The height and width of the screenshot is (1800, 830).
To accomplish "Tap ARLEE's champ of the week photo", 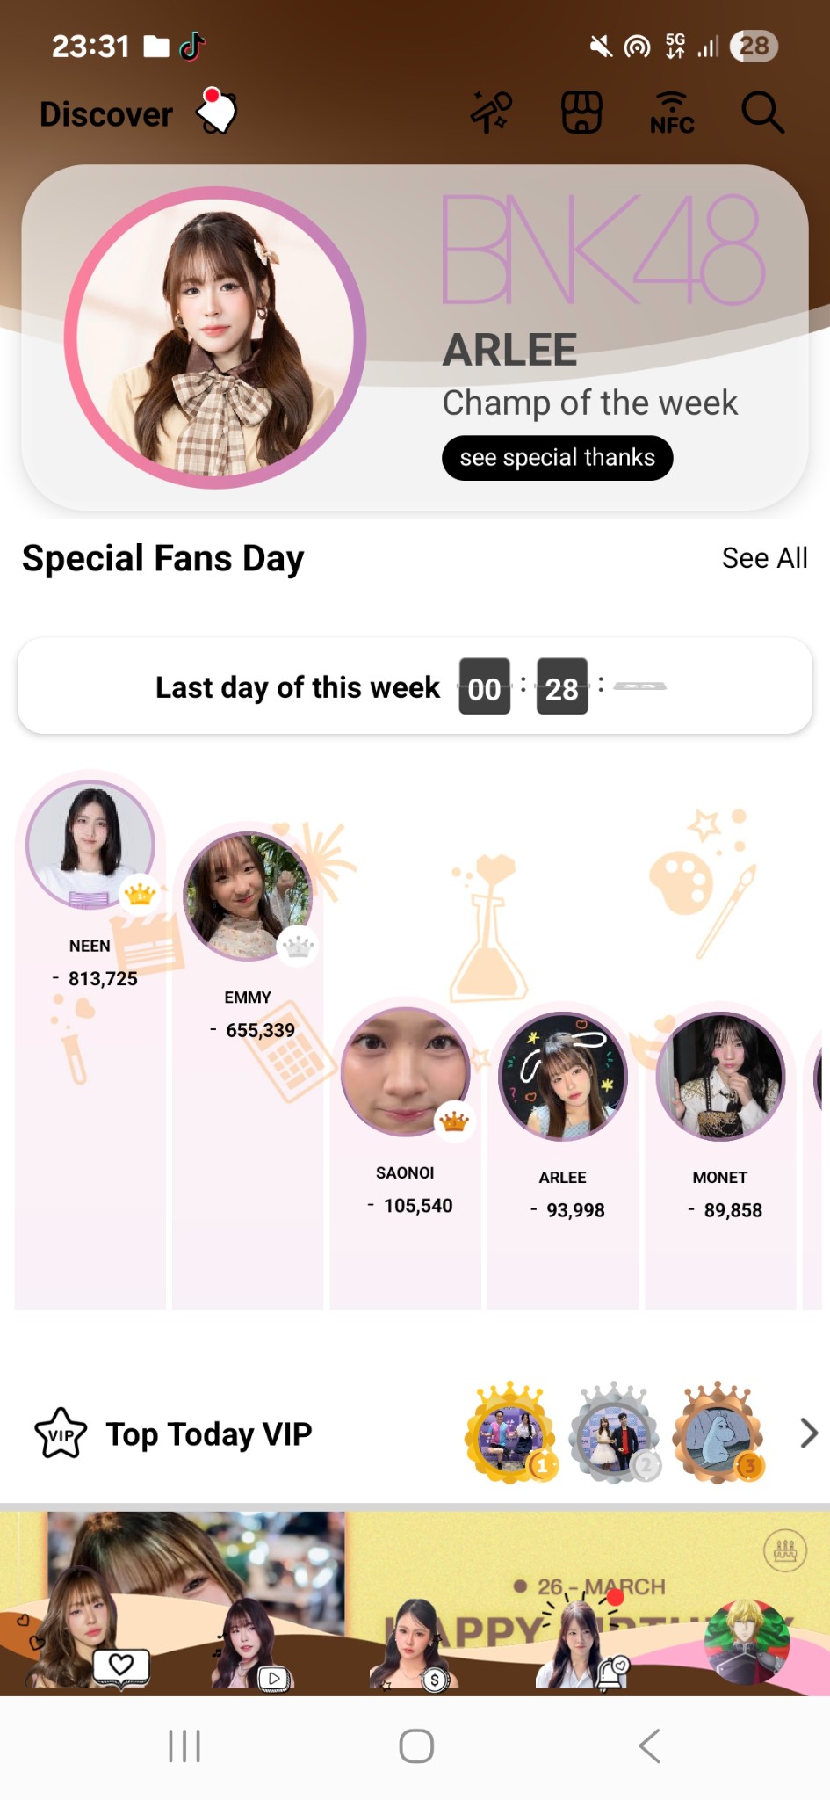I will click(215, 337).
